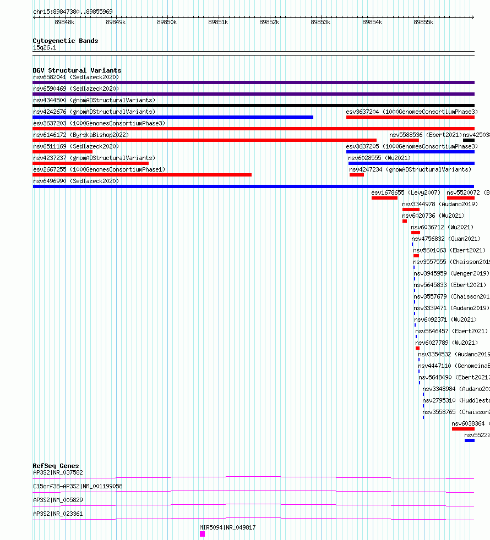Screen dimensions: 490x540
Task: Select nsv5601063 (Ebert2021) label
Action: [x=449, y=250]
